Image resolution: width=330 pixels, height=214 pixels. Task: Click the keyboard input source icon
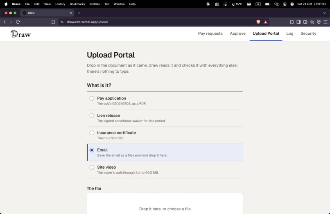258,4
